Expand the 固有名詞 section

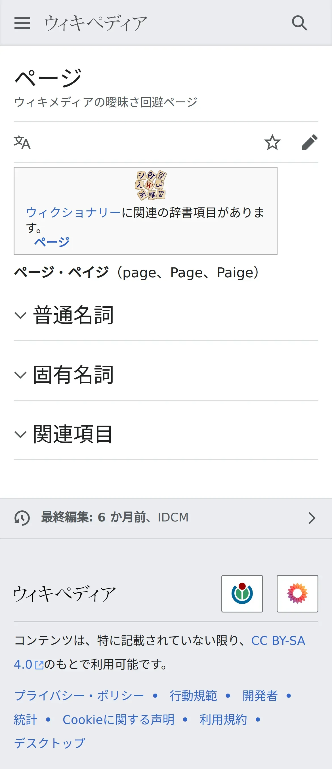coord(73,375)
